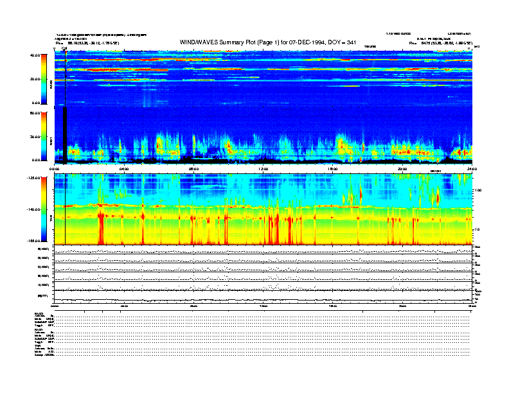
Task: Click the '12:00' tick label under the RAD1 plot
Action: [x=263, y=169]
